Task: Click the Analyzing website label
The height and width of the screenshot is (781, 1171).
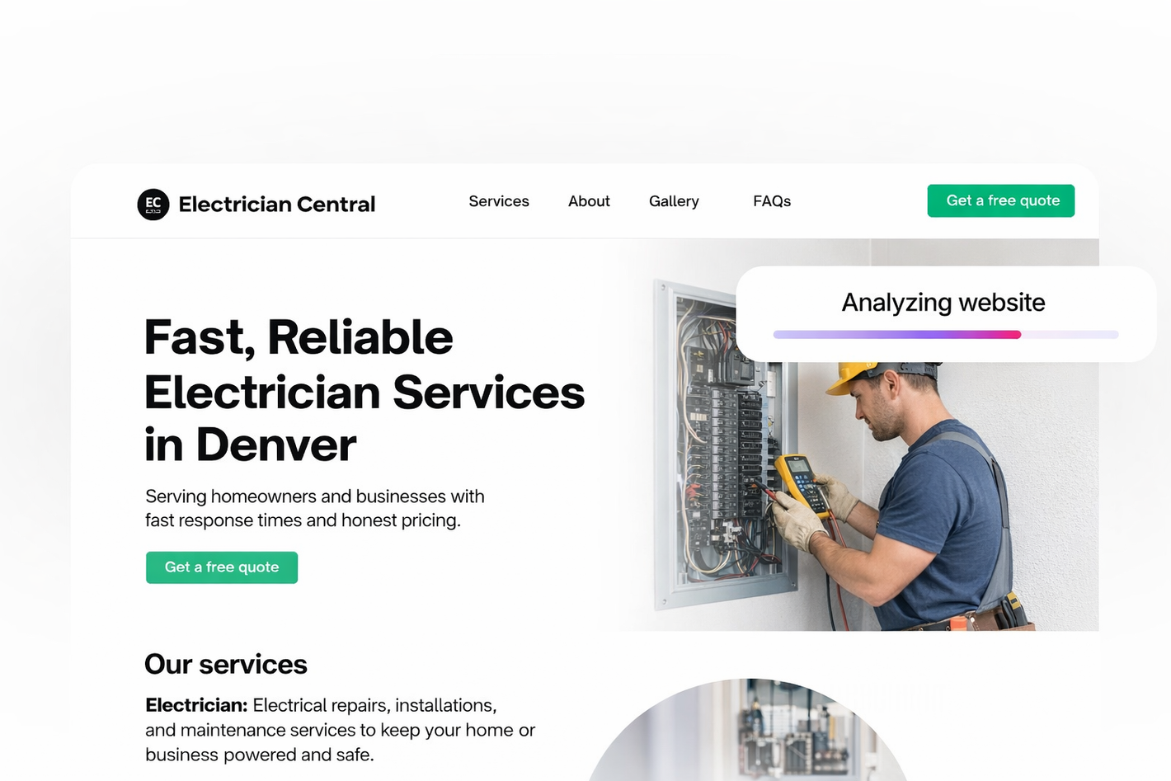Action: 943,303
